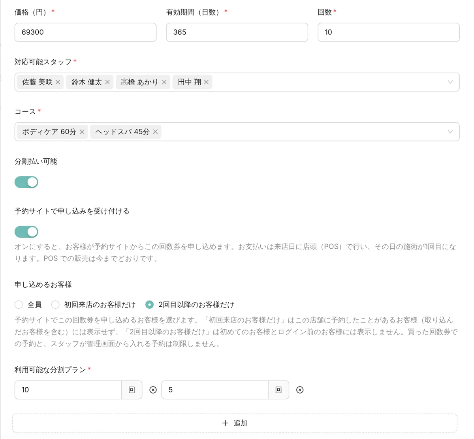
Task: Select the 全員 radio option
Action: pos(19,304)
